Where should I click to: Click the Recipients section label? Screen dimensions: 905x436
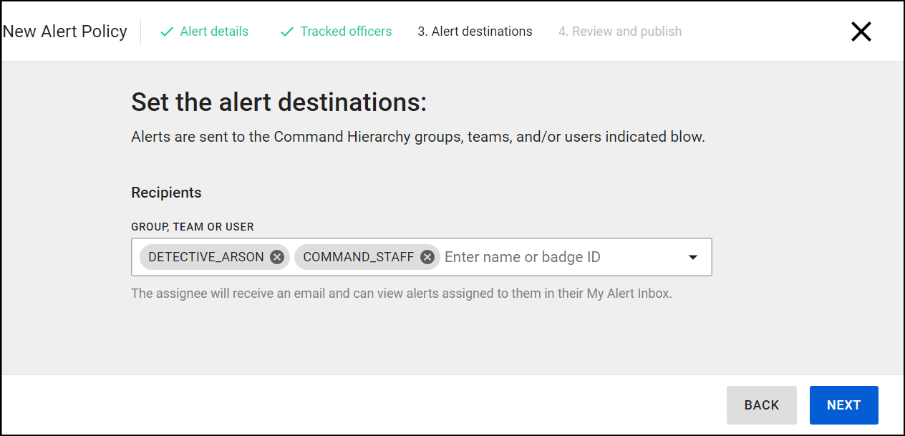coord(166,193)
